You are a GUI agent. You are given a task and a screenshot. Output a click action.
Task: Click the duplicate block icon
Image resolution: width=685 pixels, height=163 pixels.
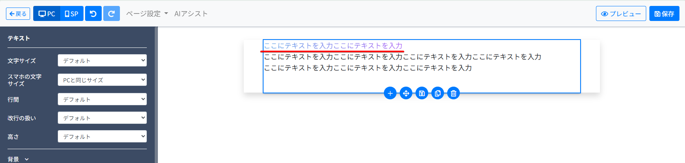[438, 93]
